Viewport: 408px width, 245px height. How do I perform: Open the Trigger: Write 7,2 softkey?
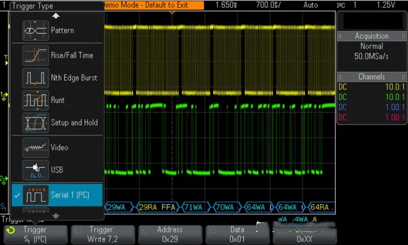click(x=102, y=234)
